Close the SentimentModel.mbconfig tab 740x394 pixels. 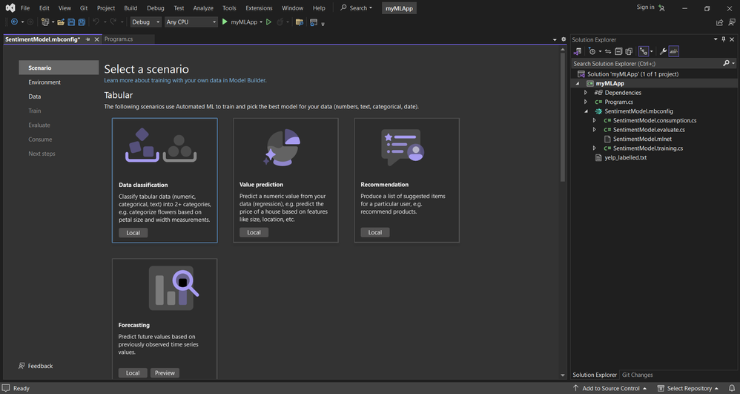coord(96,39)
